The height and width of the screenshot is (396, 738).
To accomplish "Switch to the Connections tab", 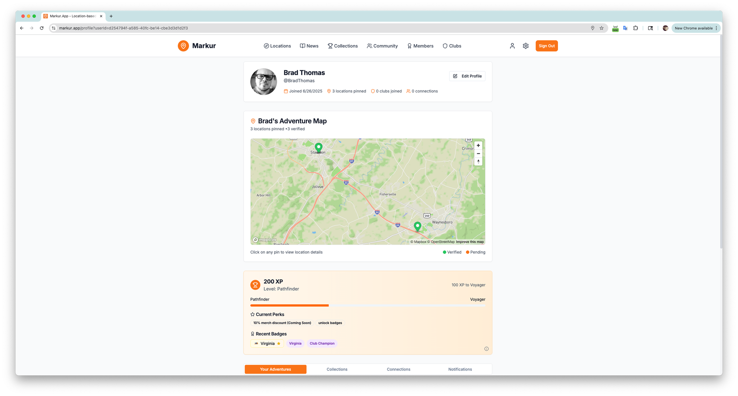I will [399, 369].
